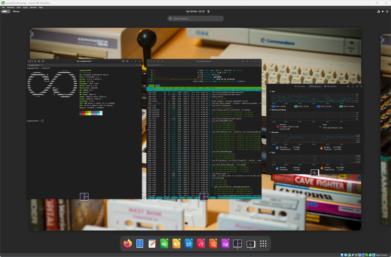Open LibreOffice Base from the dock
391x257 pixels.
pyautogui.click(x=225, y=244)
